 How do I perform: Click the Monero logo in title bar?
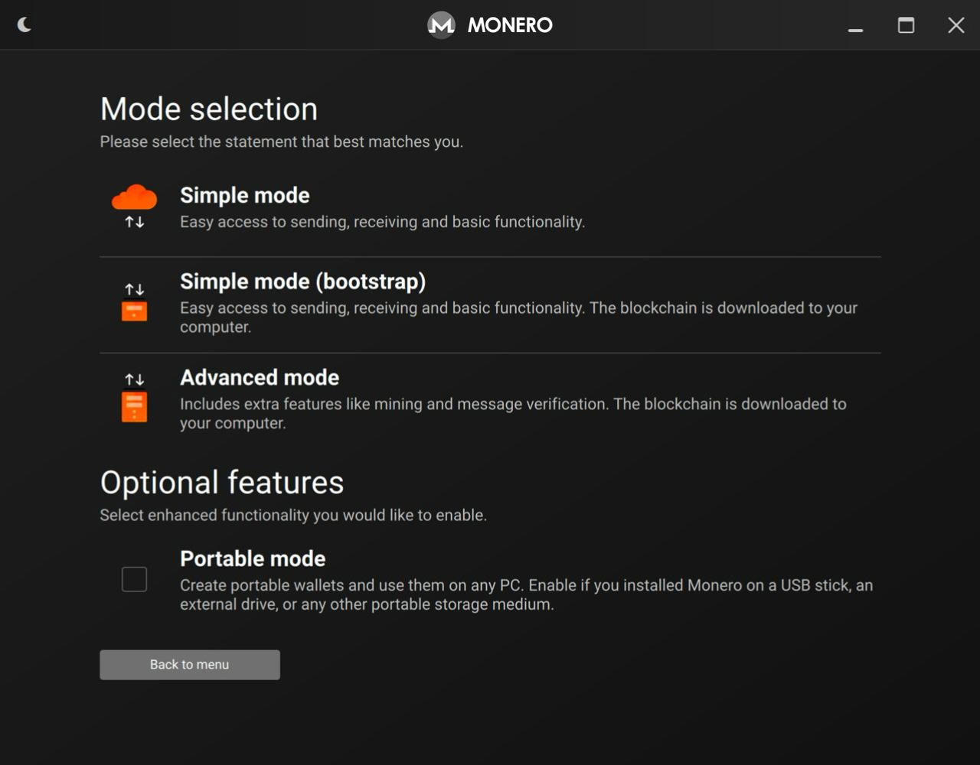coord(441,25)
